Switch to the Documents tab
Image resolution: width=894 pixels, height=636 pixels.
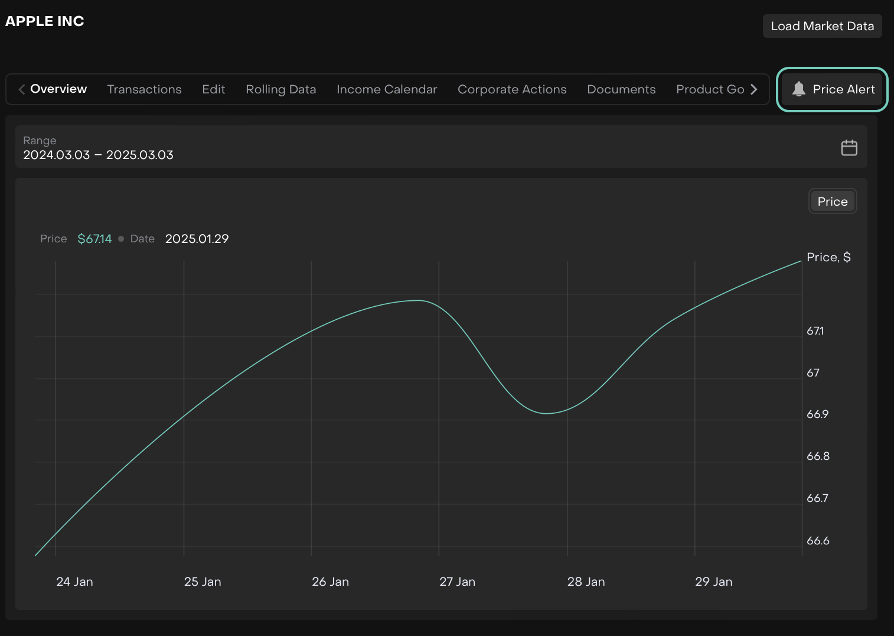[621, 89]
